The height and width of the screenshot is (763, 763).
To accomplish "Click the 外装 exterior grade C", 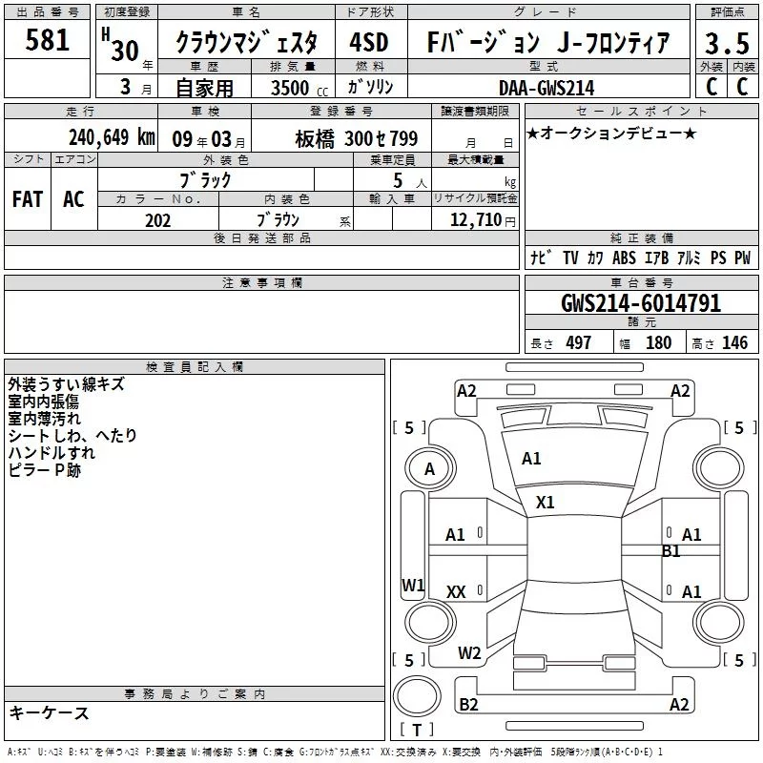I will 711,87.
